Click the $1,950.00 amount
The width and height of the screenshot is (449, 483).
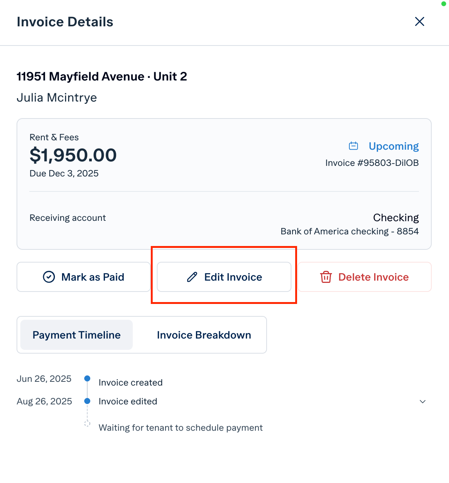coord(73,155)
